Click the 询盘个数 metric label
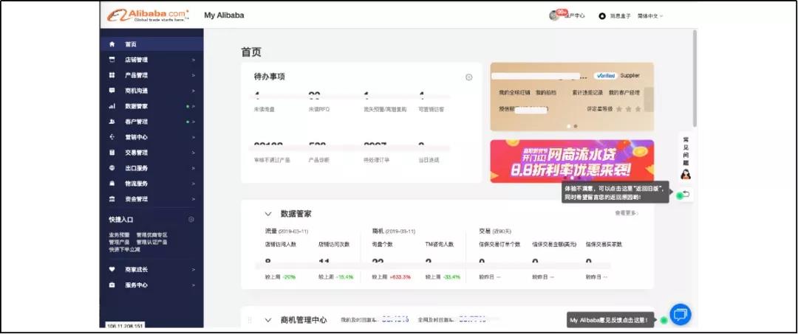This screenshot has width=798, height=334. pos(383,244)
